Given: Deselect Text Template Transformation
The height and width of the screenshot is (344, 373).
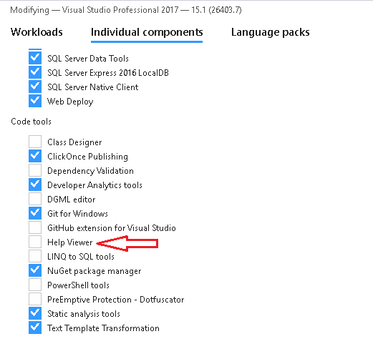Looking at the screenshot, I should click(x=35, y=328).
